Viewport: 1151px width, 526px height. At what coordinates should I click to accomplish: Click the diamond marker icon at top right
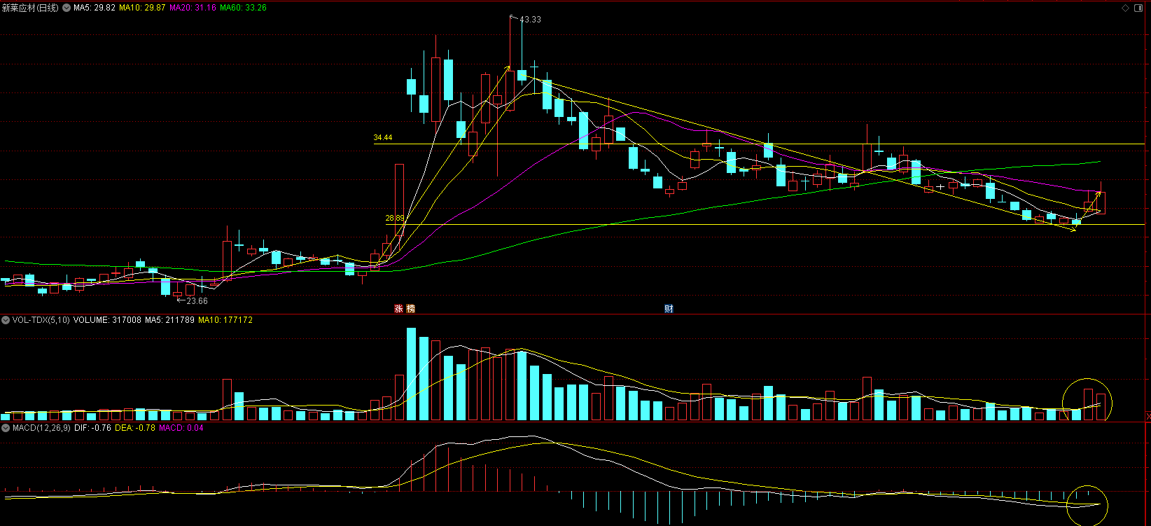[1125, 8]
